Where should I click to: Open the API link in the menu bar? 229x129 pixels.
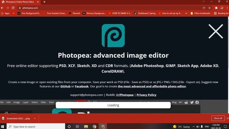click(x=180, y=102)
